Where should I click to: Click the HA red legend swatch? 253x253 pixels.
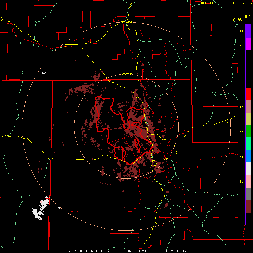(248, 94)
